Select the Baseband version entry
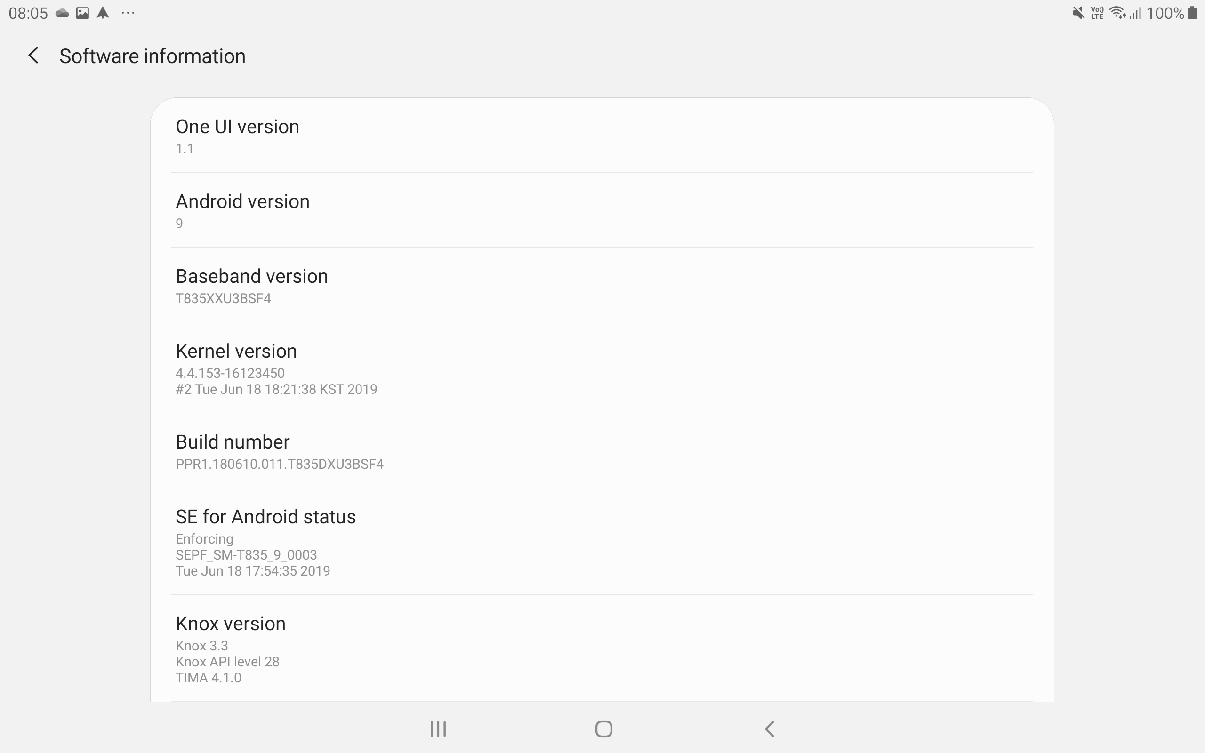This screenshot has width=1205, height=753. pos(602,285)
